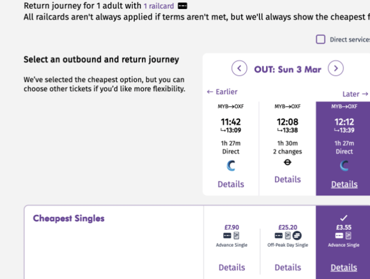This screenshot has height=279, width=370.
Task: Open the '1 railcard' link
Action: 159,6
